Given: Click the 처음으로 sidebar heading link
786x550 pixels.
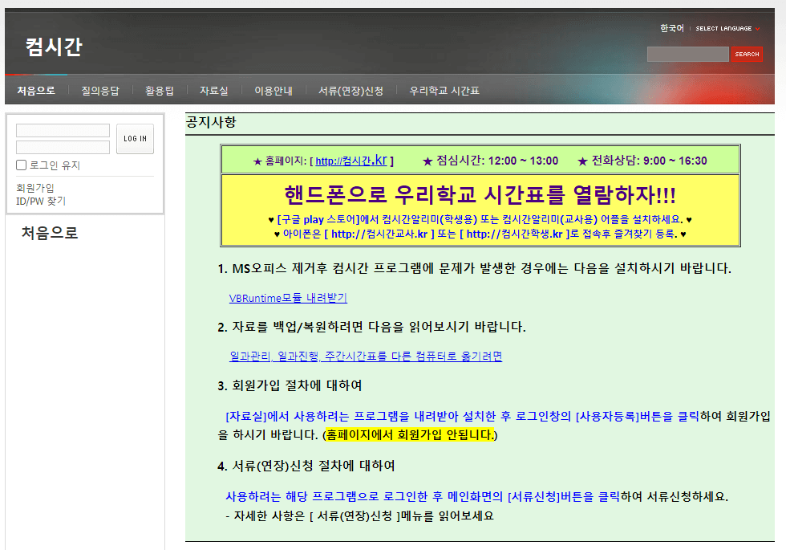Looking at the screenshot, I should (x=48, y=233).
